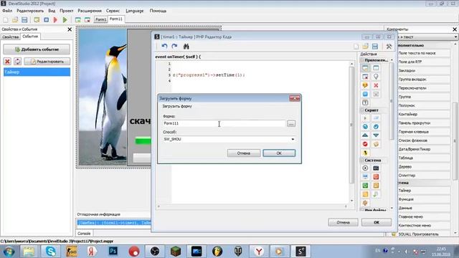Collapse the Приложение actions group
The width and height of the screenshot is (459, 258).
[x=362, y=60]
